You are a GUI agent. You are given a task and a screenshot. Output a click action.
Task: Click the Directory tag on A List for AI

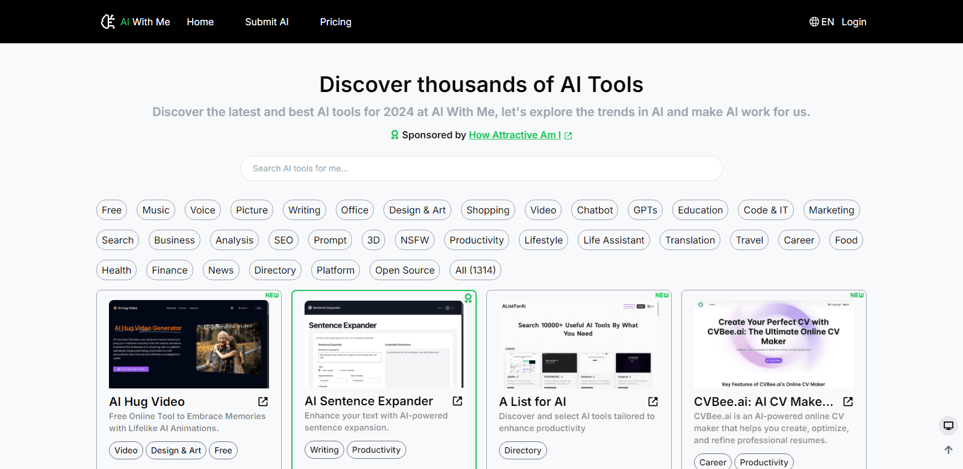click(x=523, y=450)
